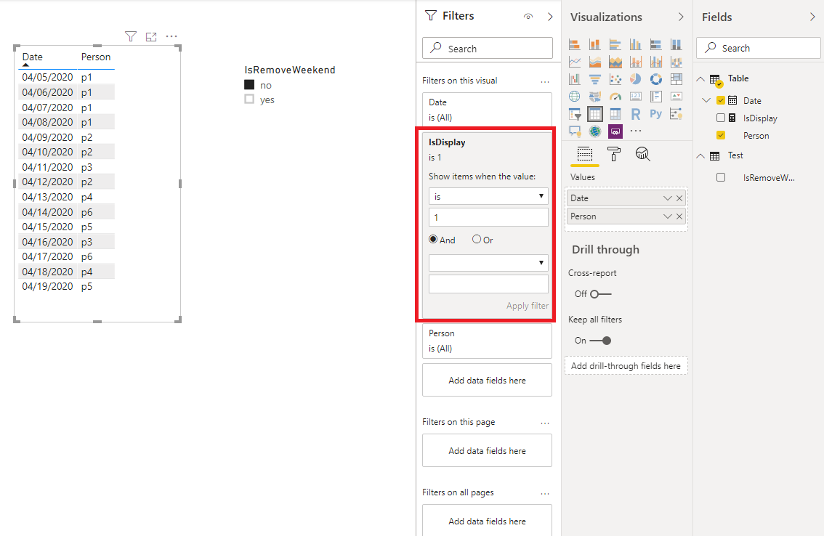Click the visual filter funnel icon above table
This screenshot has width=824, height=536.
tap(131, 36)
